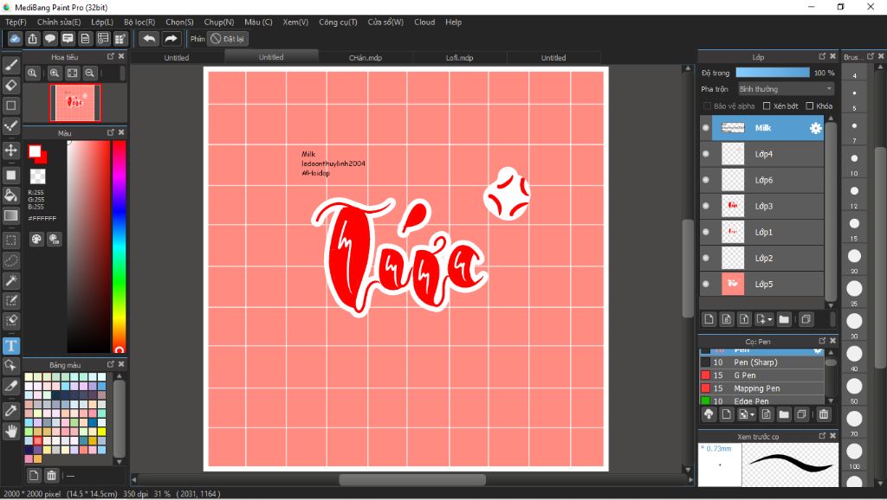Pick the Bucket fill tool
Screen dimensions: 887x500
(x=10, y=196)
